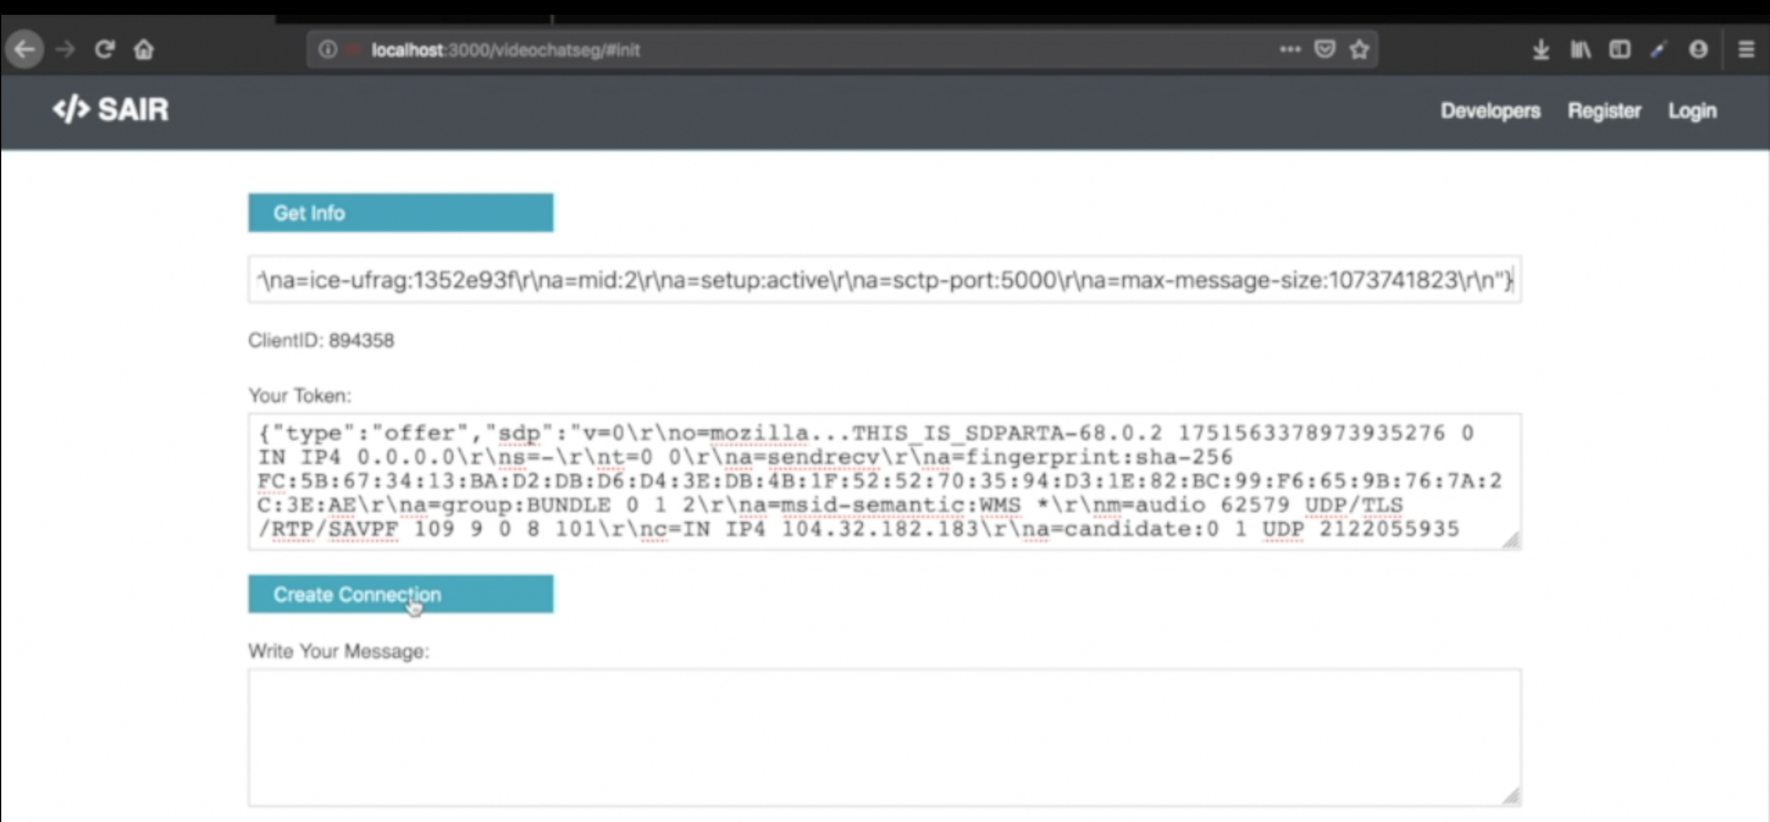Open page actions three-dot menu
The image size is (1770, 822).
click(x=1290, y=49)
